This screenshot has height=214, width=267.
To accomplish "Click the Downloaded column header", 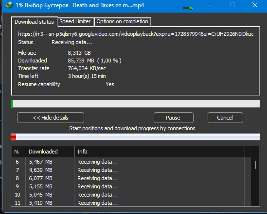I will 50,152.
